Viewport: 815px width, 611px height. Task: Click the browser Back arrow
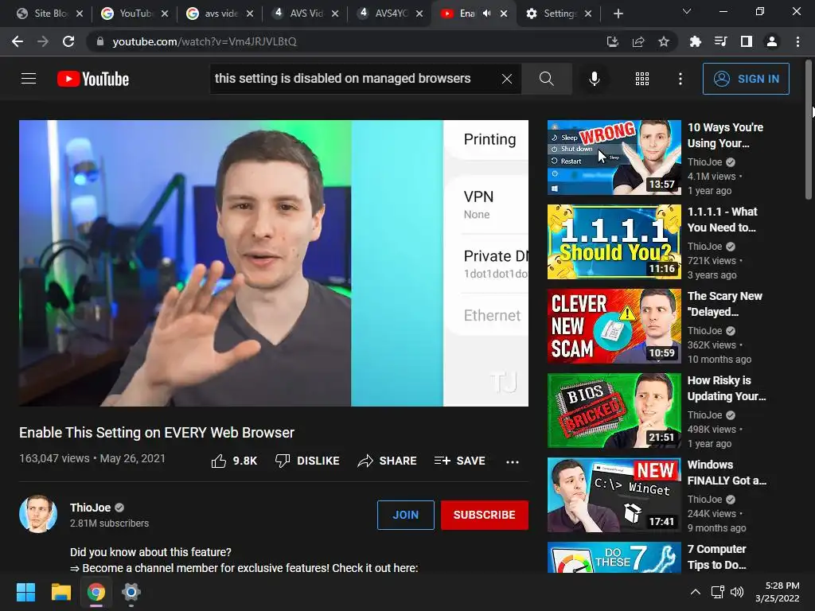(x=18, y=41)
